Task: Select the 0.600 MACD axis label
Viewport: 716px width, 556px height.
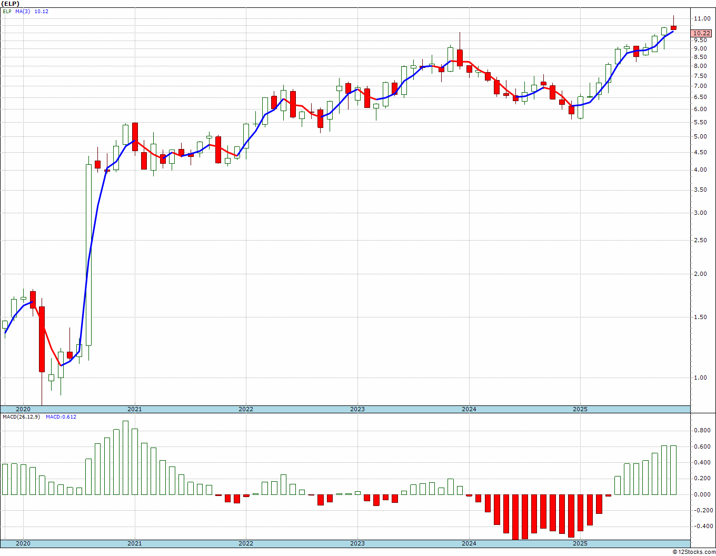Action: 701,447
